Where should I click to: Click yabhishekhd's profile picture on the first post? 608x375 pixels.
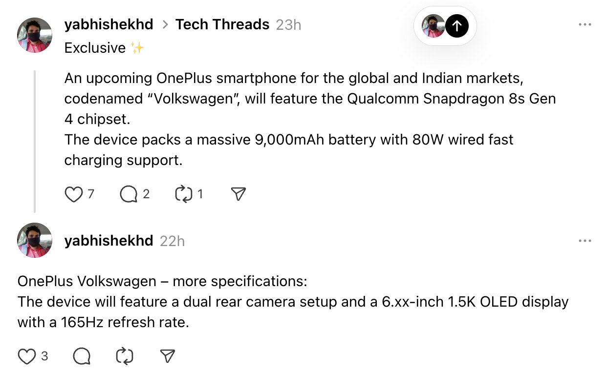coord(34,35)
